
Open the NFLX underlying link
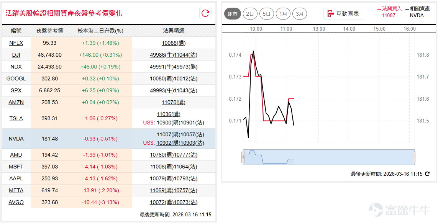[16, 43]
